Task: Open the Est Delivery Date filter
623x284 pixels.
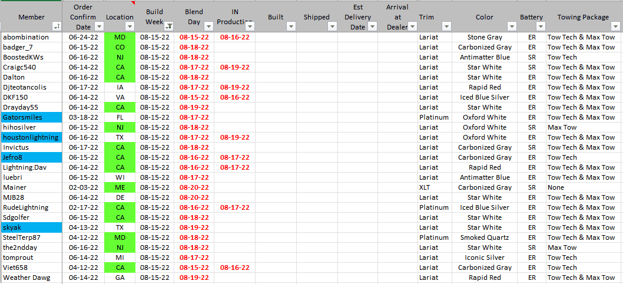Action: coord(372,27)
